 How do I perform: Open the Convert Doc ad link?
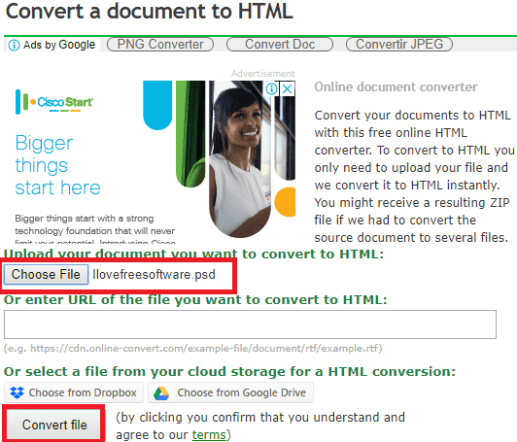[x=280, y=44]
